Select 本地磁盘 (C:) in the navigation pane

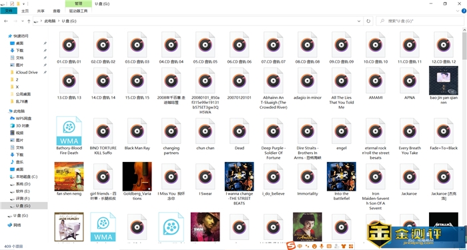[27, 177]
